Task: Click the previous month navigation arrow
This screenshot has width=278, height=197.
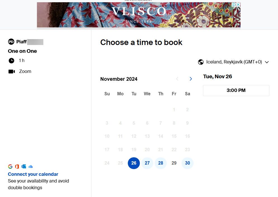Action: click(x=177, y=79)
